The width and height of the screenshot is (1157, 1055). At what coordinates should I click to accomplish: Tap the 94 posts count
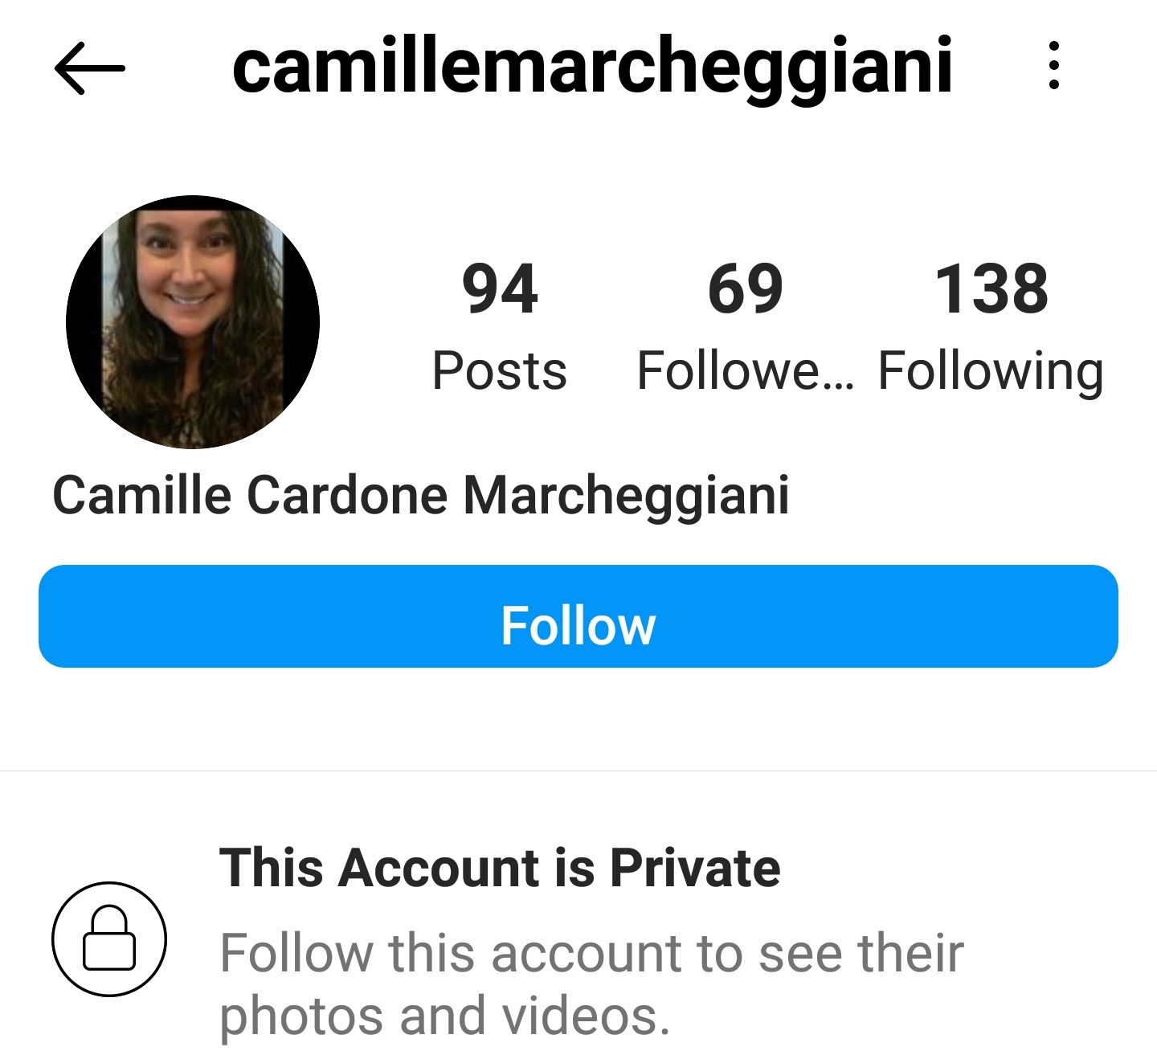point(500,289)
